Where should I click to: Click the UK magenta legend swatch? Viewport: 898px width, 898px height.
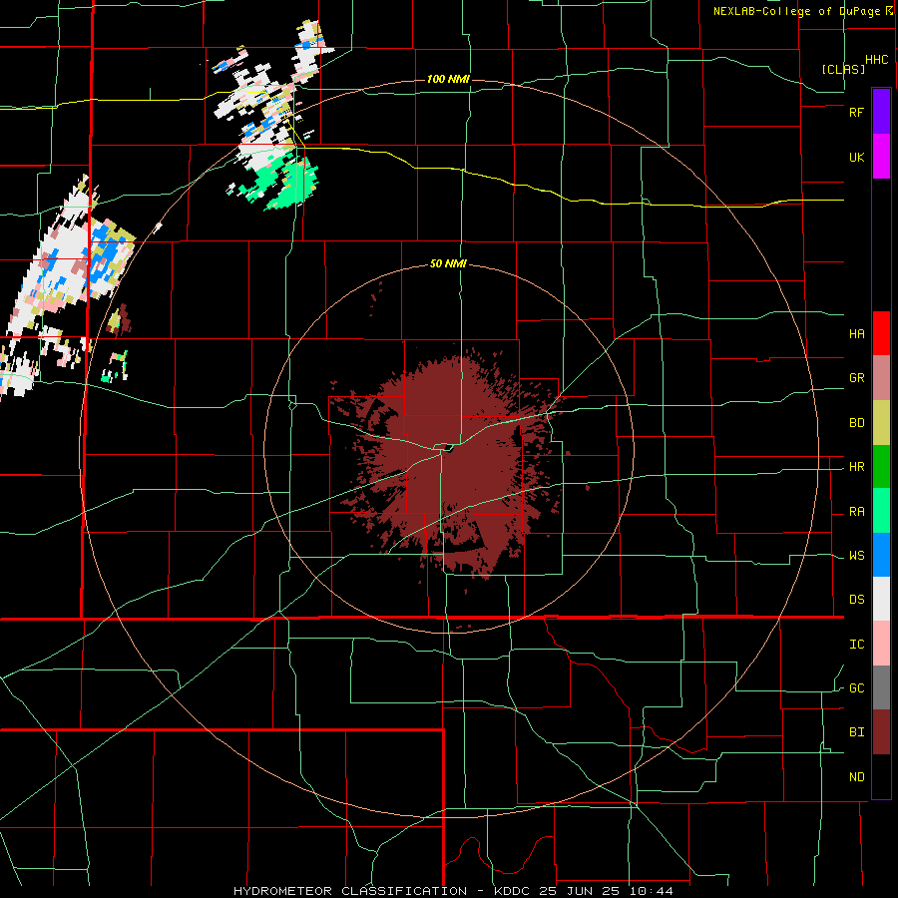point(881,157)
